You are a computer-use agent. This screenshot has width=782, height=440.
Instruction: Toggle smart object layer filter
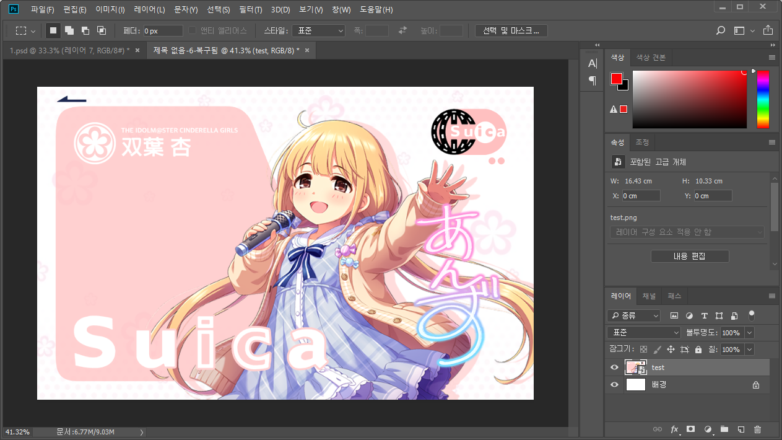(734, 315)
